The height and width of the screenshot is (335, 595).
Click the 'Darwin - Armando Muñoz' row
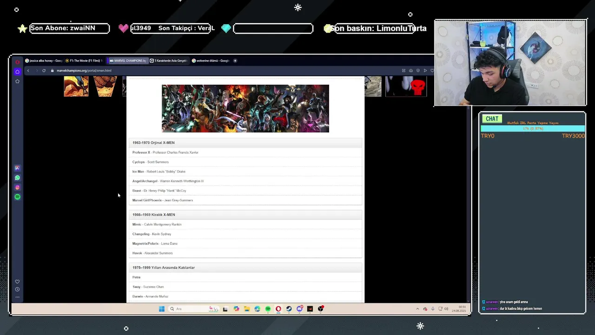[245, 296]
